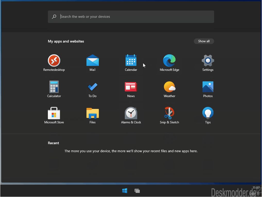Launch Alarms & Clock app

tap(131, 115)
